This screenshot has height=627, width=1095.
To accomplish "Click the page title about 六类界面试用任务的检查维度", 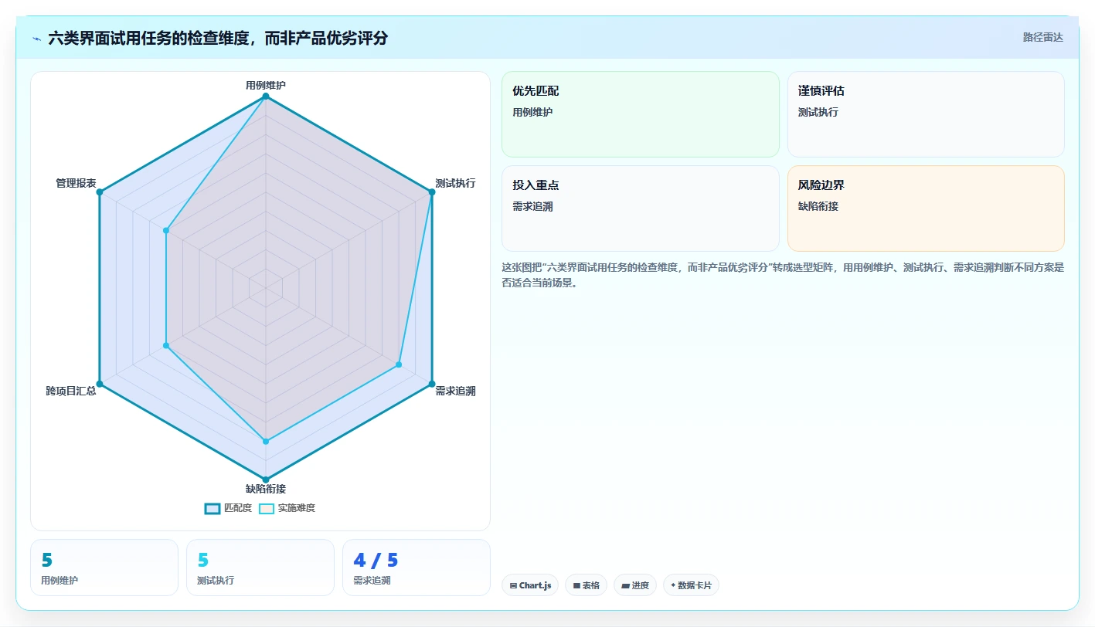I will tap(218, 38).
